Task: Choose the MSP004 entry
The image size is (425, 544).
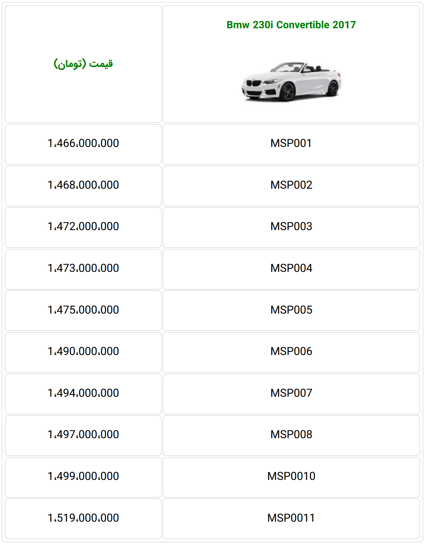Action: (291, 268)
